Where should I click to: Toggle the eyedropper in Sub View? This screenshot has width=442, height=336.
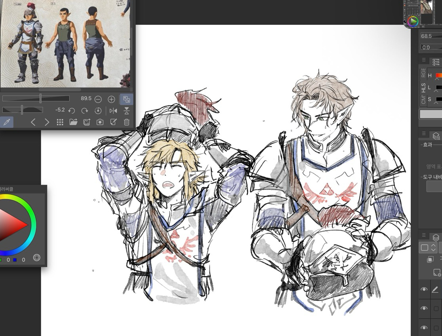[6, 123]
